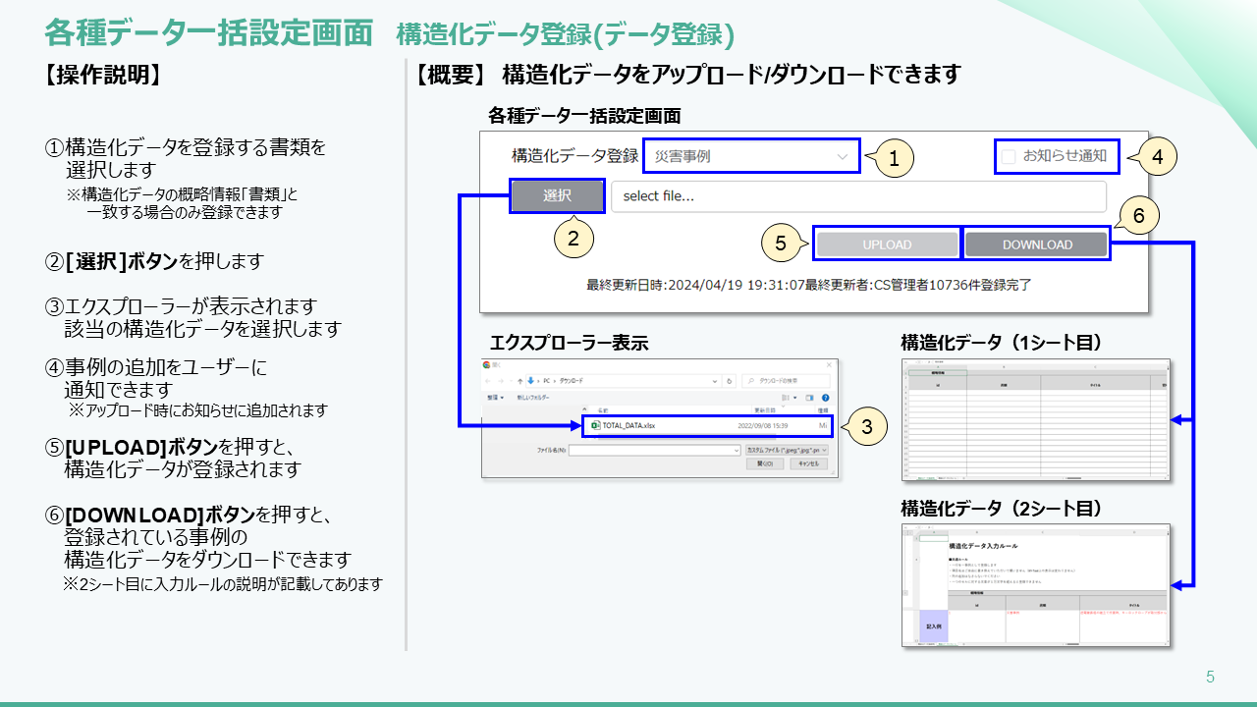Click 新しいフォルダー in the Explorer toolbar
Image resolution: width=1257 pixels, height=707 pixels.
[x=533, y=398]
